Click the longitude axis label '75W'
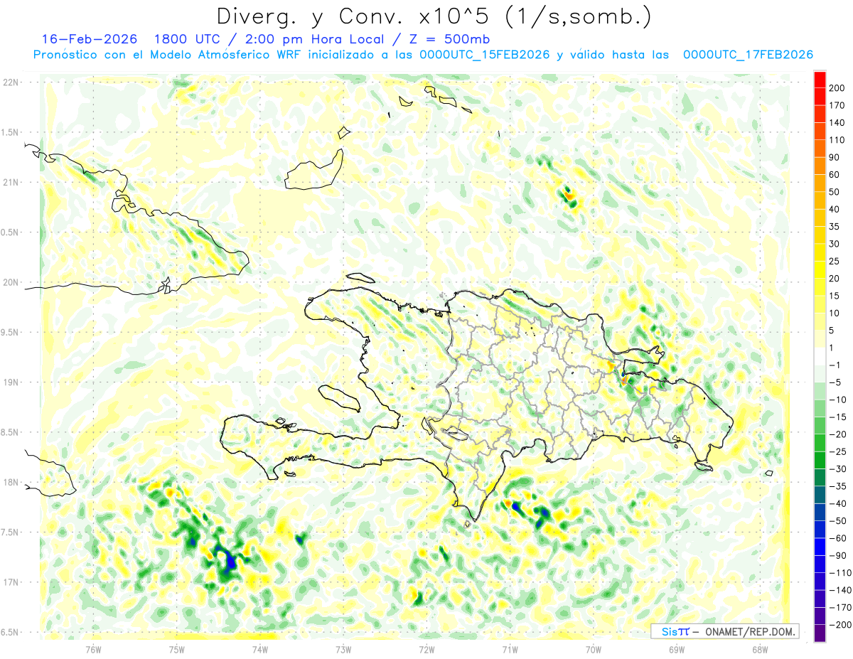This screenshot has width=853, height=659. pyautogui.click(x=177, y=649)
